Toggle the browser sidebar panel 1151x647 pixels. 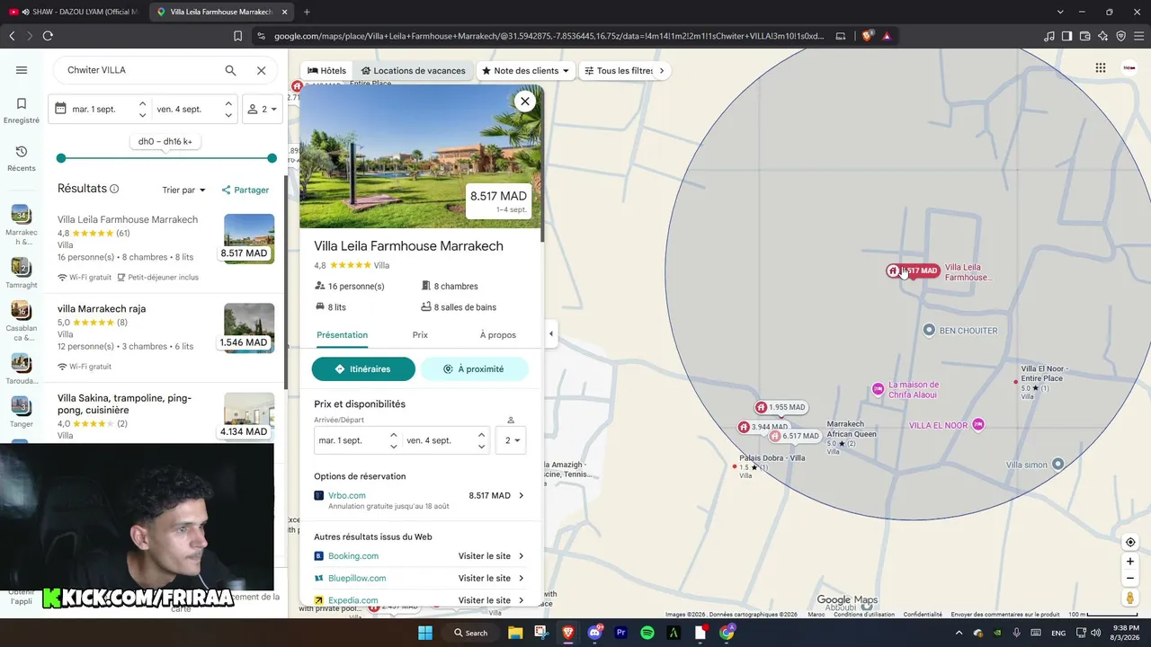click(x=1066, y=36)
